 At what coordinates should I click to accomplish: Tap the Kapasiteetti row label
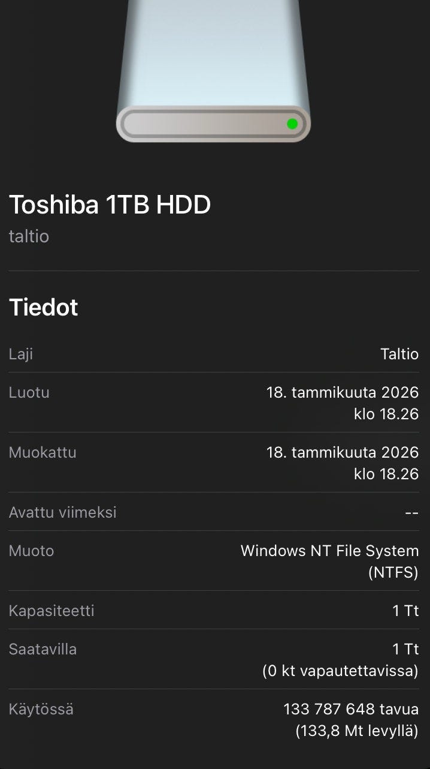coord(52,611)
